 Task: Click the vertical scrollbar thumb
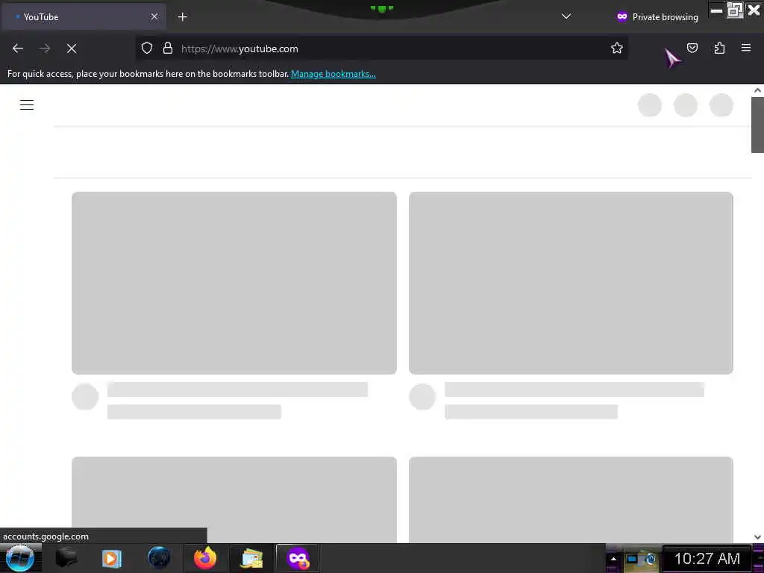click(x=757, y=125)
